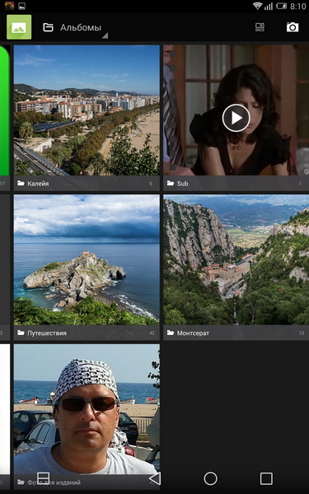Tap the green Gallery app icon
The image size is (309, 494).
(19, 27)
